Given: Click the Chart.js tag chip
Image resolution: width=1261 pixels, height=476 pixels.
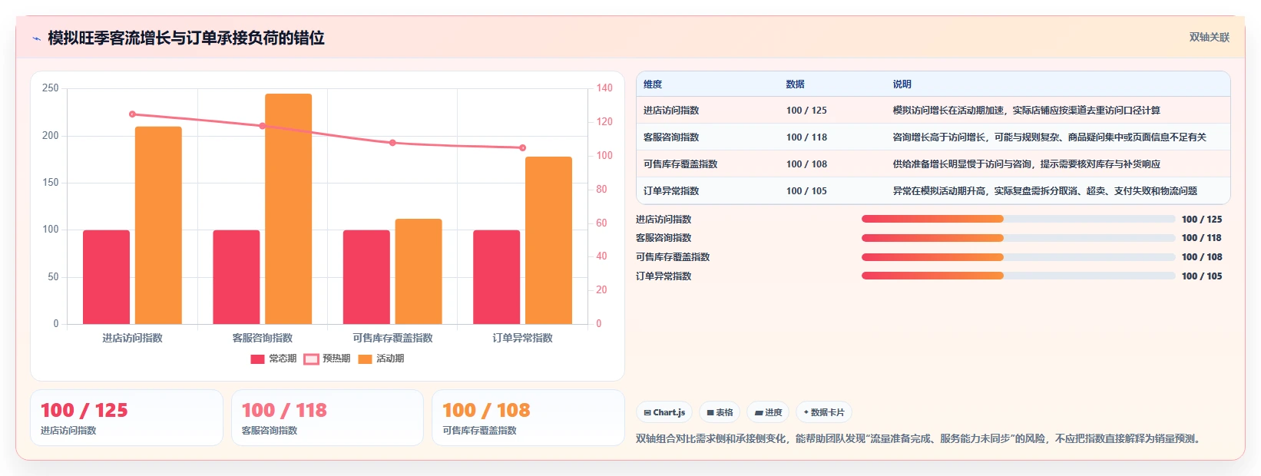Looking at the screenshot, I should 664,412.
